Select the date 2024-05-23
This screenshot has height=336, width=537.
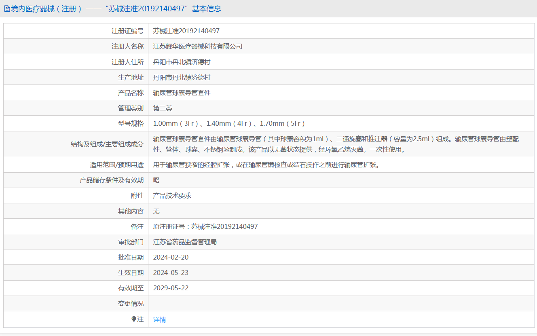[171, 273]
